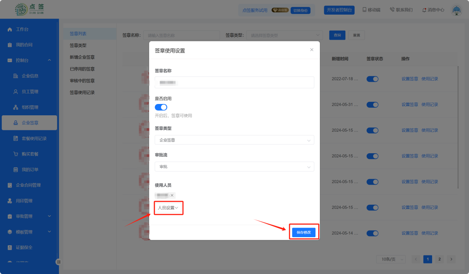Click the user avatar in top right
The width and height of the screenshot is (469, 274).
[456, 10]
